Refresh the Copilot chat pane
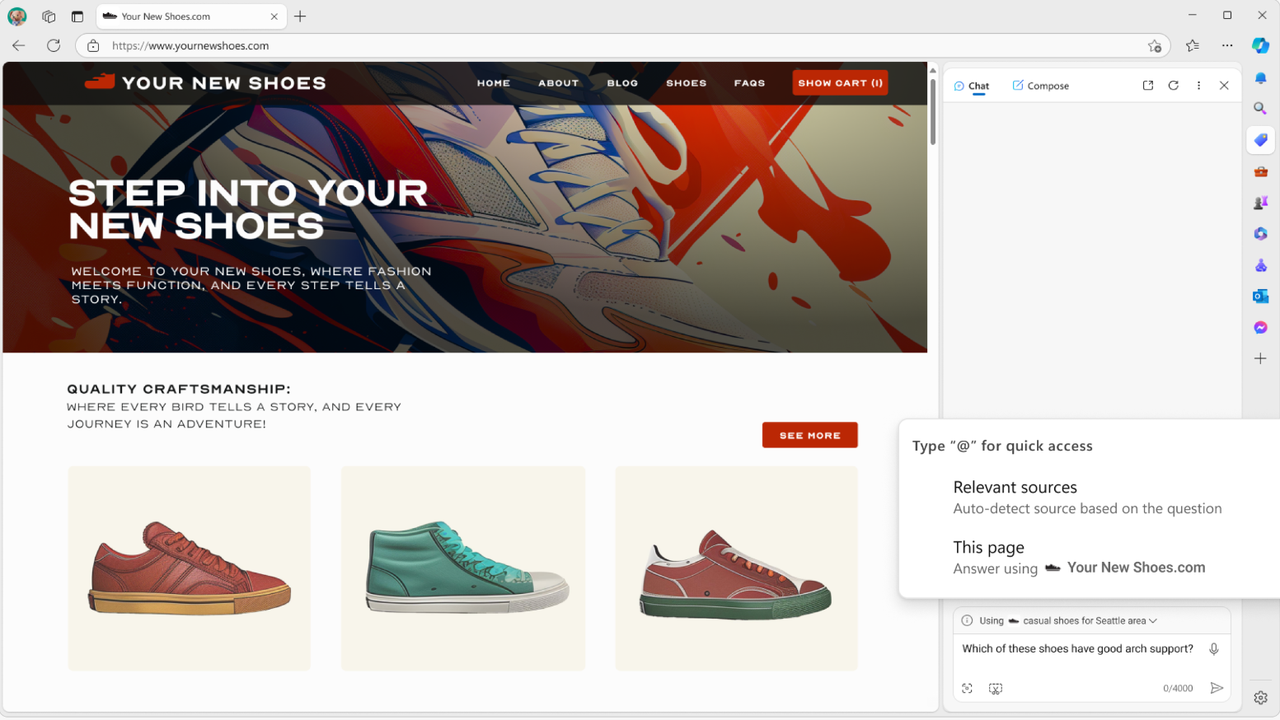 click(x=1174, y=86)
